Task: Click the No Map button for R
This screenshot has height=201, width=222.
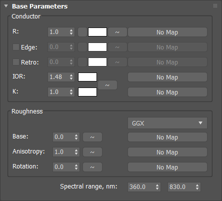Action: pyautogui.click(x=167, y=32)
